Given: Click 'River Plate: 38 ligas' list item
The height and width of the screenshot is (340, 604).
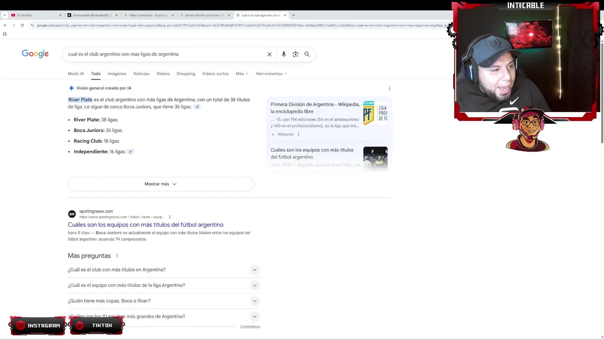Looking at the screenshot, I should [x=95, y=120].
